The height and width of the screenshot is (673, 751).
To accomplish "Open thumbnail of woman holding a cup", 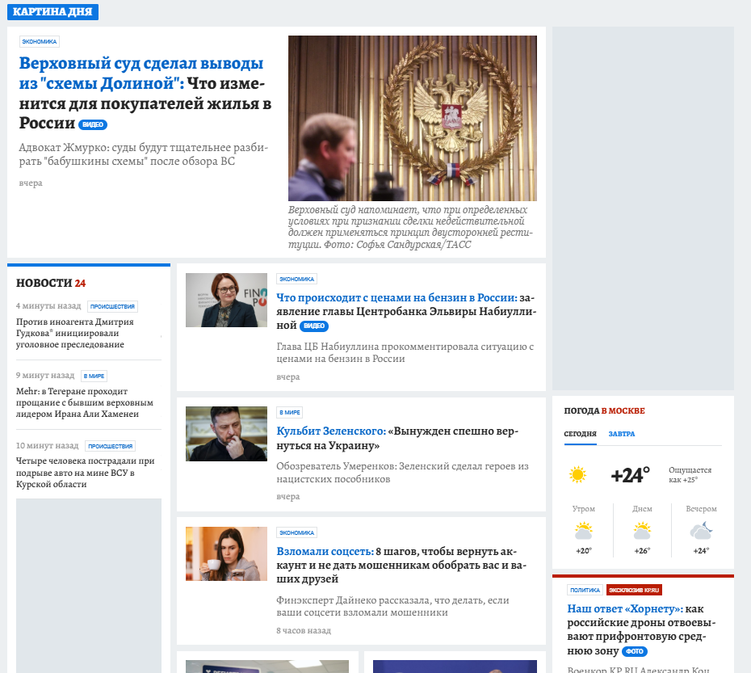I will tap(227, 553).
